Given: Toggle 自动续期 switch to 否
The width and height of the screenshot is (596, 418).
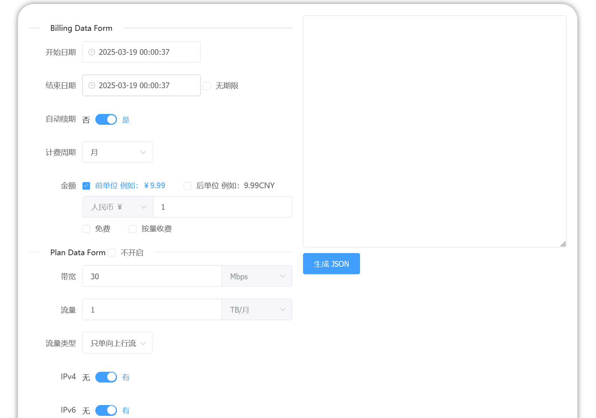Looking at the screenshot, I should 106,119.
